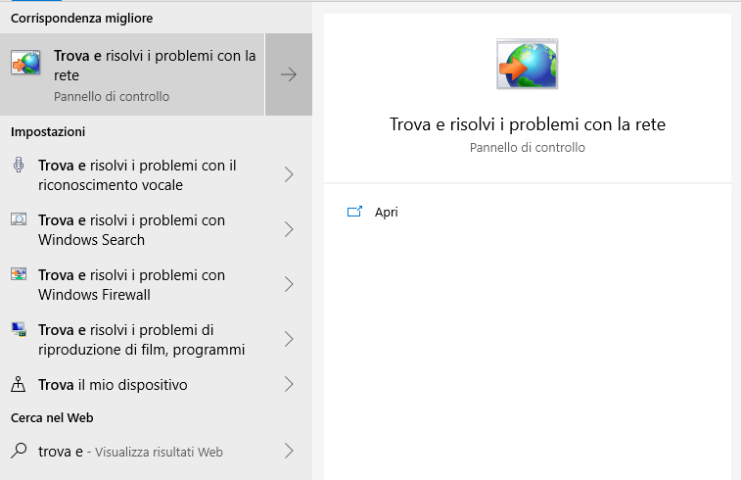
Task: Click the network troubleshooter globe icon in best match
Action: 25,63
